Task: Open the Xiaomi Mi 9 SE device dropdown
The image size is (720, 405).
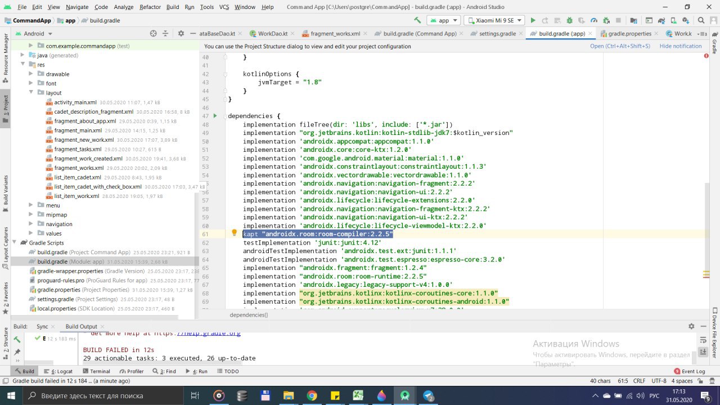Action: click(494, 20)
